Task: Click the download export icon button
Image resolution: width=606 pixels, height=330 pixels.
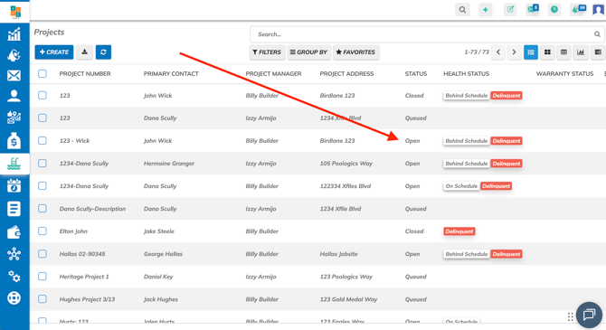Action: point(84,52)
